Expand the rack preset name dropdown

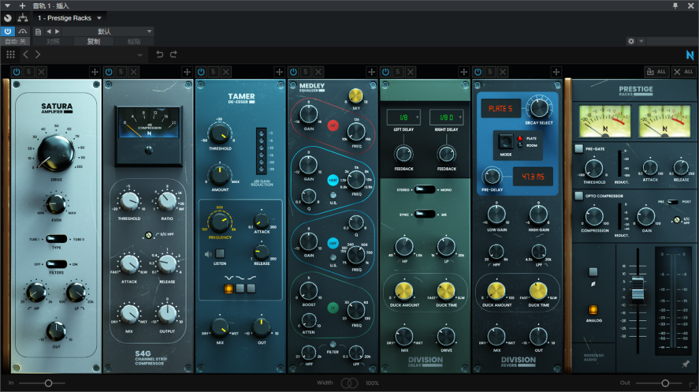(x=140, y=55)
